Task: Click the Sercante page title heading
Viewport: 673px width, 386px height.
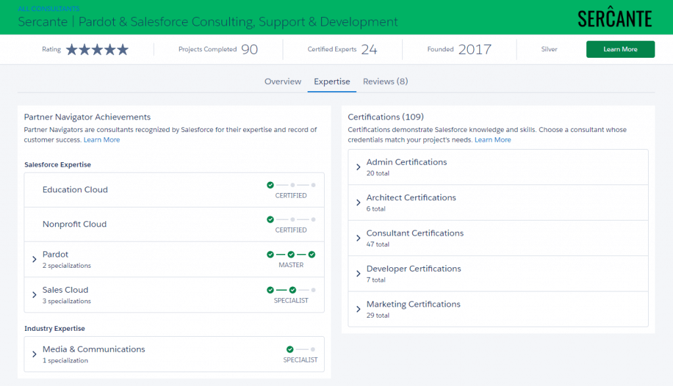Action: pos(208,22)
